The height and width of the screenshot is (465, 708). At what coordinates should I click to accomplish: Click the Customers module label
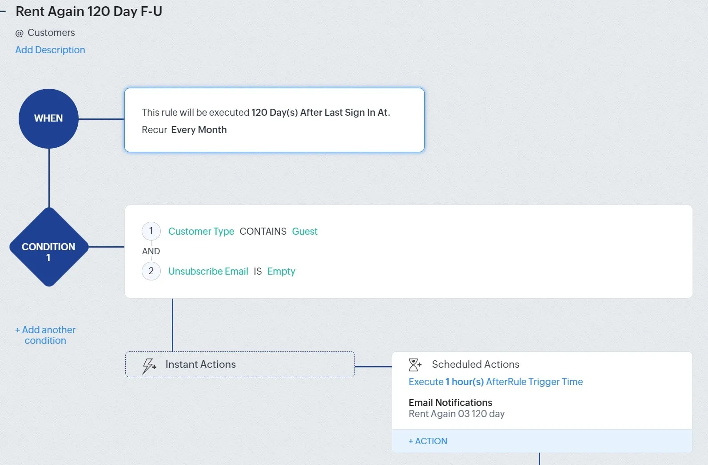(x=51, y=32)
